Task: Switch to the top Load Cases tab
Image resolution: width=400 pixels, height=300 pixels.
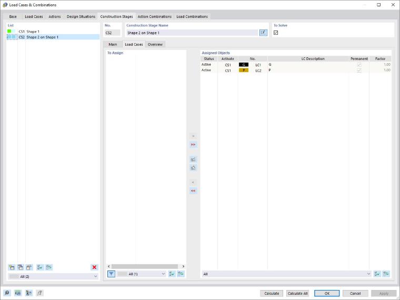Action: (34, 17)
